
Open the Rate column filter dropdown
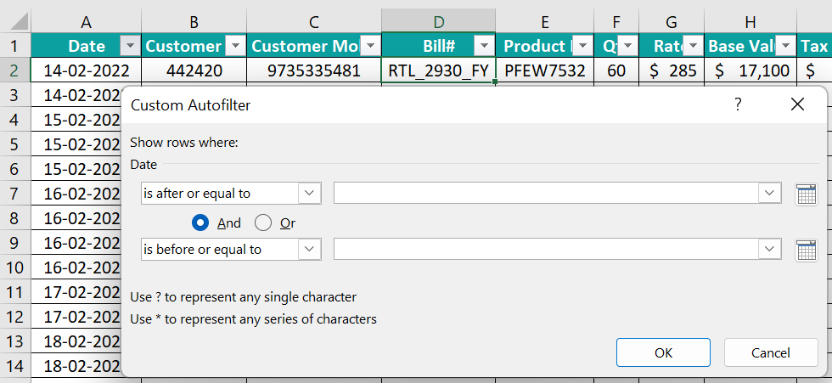(693, 46)
